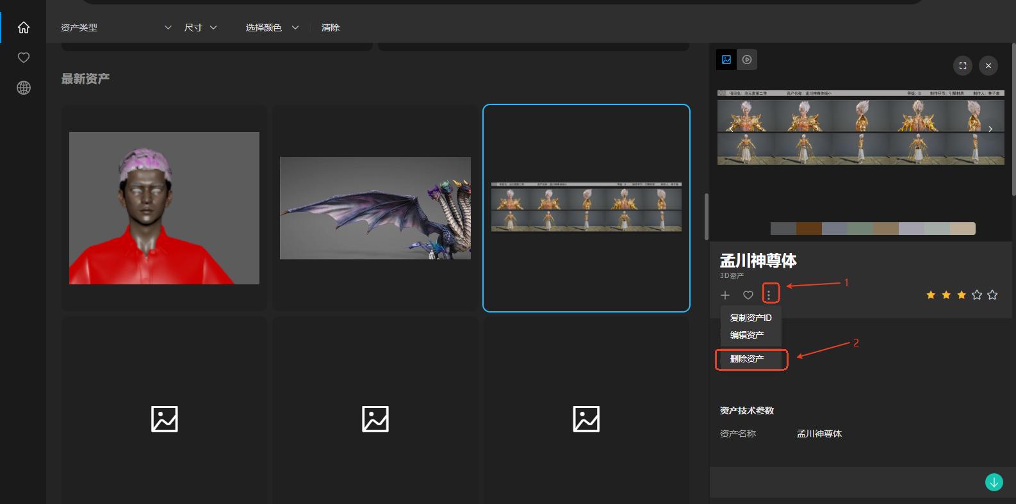Pick the brown swatch in color palette
The height and width of the screenshot is (504, 1016).
click(808, 229)
